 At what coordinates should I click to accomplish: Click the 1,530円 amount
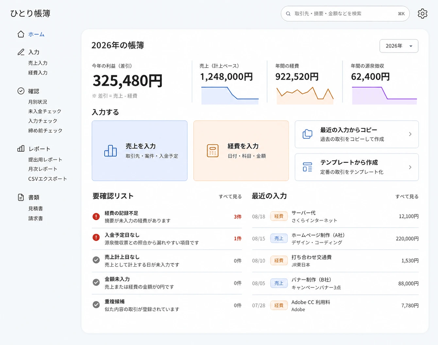click(410, 260)
